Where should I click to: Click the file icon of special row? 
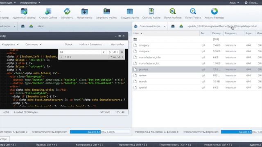[x=135, y=87]
